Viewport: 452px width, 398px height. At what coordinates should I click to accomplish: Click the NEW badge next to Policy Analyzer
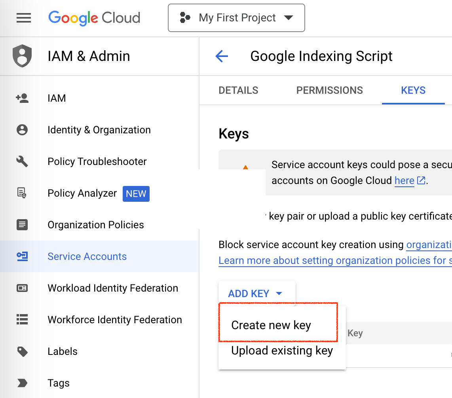tap(136, 194)
